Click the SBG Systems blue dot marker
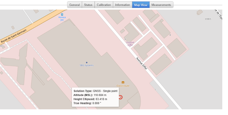The width and height of the screenshot is (228, 115). click(x=87, y=62)
